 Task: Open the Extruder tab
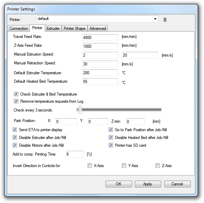(53, 28)
